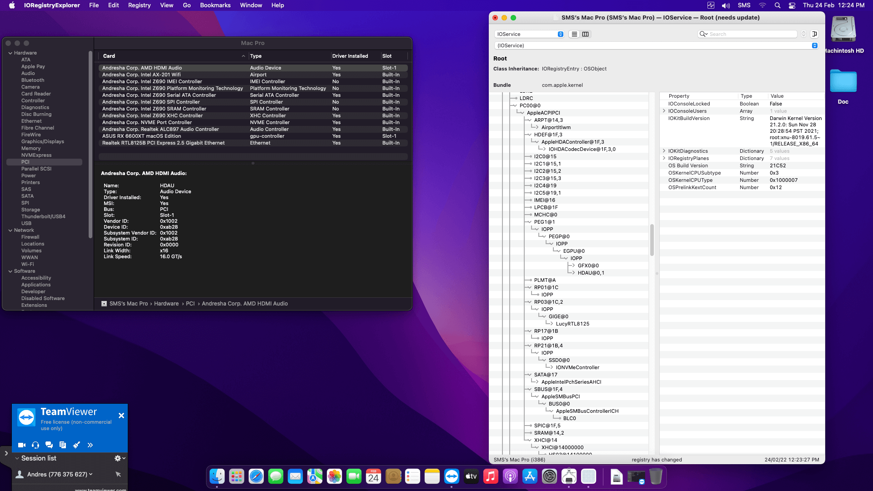Open the Go menu
Image resolution: width=873 pixels, height=491 pixels.
186,5
